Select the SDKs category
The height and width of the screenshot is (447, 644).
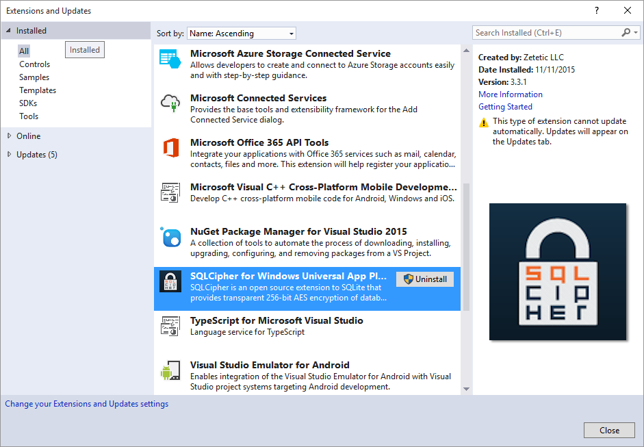28,103
